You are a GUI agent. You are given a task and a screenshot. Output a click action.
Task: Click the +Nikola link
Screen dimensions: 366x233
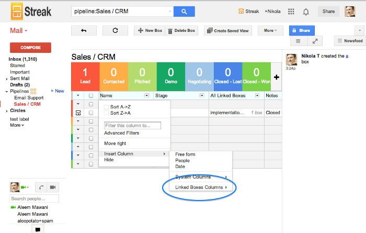point(272,11)
